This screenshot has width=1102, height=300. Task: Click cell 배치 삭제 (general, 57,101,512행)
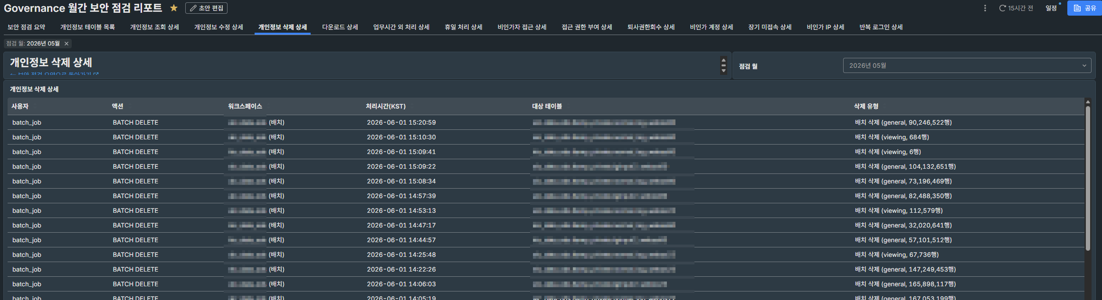[903, 240]
